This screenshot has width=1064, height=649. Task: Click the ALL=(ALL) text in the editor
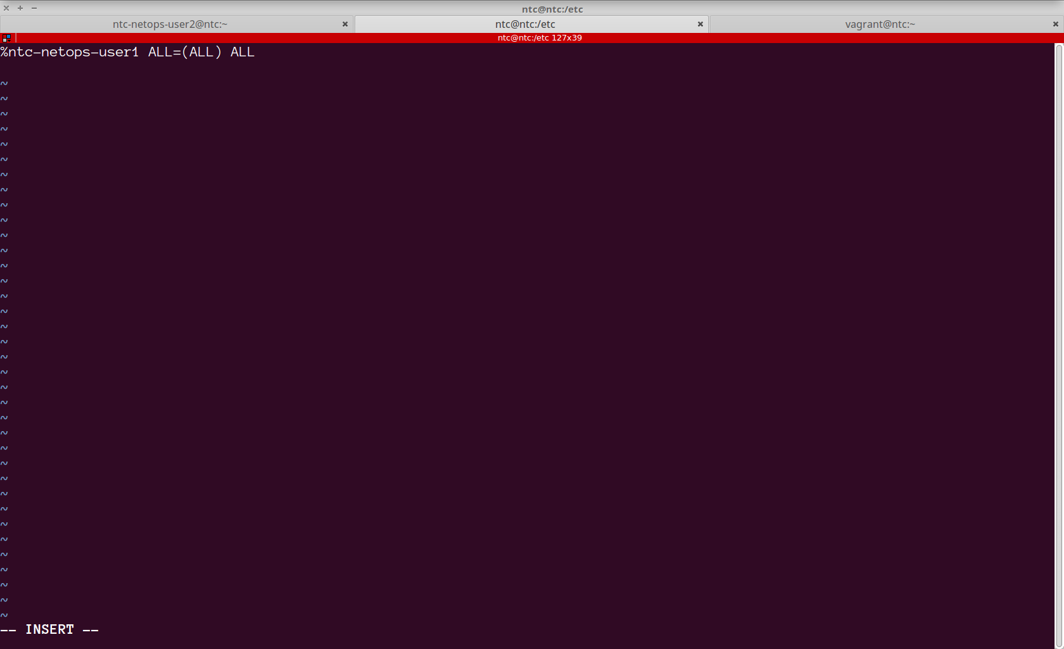pyautogui.click(x=185, y=52)
